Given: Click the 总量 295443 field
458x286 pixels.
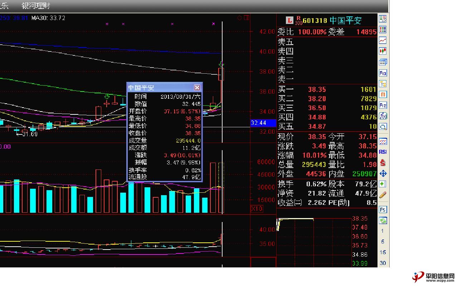Looking at the screenshot, I should click(x=302, y=165).
